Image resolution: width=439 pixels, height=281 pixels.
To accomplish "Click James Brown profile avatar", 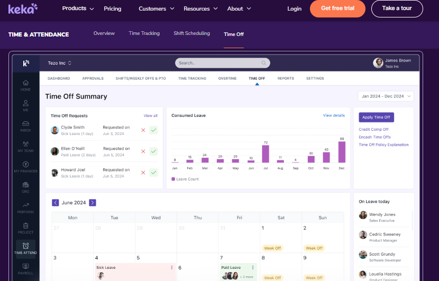I will point(378,63).
